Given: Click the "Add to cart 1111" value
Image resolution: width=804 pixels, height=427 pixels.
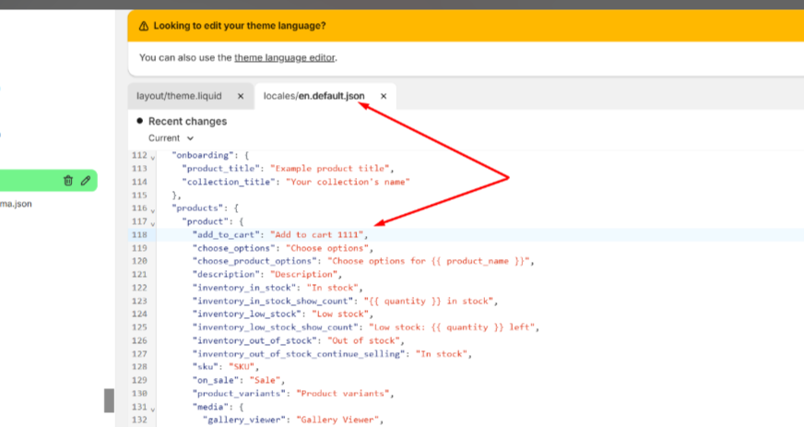Looking at the screenshot, I should (317, 235).
